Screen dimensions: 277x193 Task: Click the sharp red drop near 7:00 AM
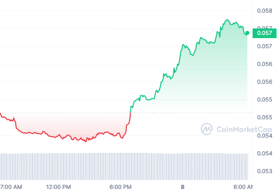coord(16,123)
